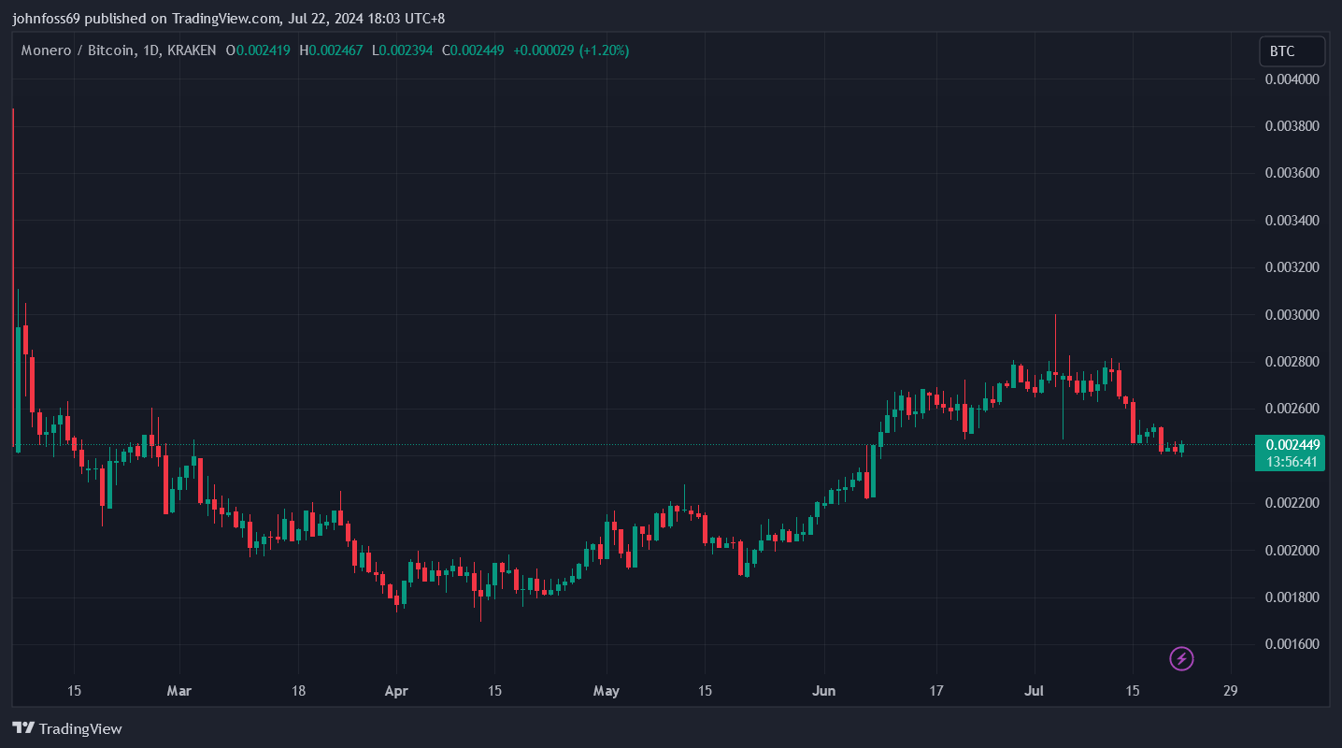Screen dimensions: 1342x748
Task: Click the tall red candle at chart start
Action: 13,278
